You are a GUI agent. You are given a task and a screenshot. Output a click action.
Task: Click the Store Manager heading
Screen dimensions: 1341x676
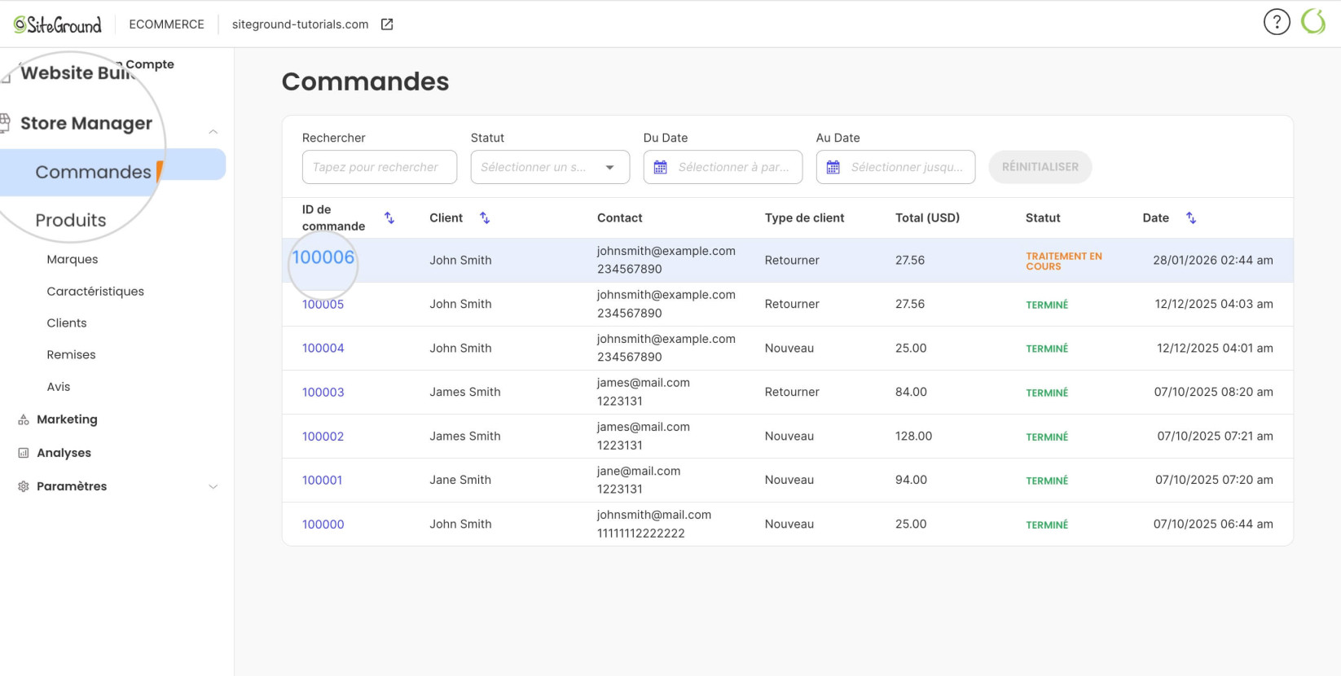click(86, 123)
